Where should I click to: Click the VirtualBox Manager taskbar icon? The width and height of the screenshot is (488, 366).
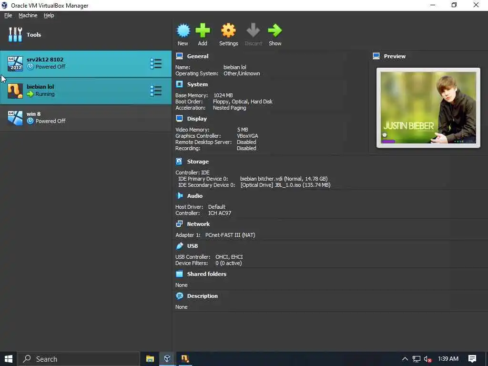click(167, 359)
